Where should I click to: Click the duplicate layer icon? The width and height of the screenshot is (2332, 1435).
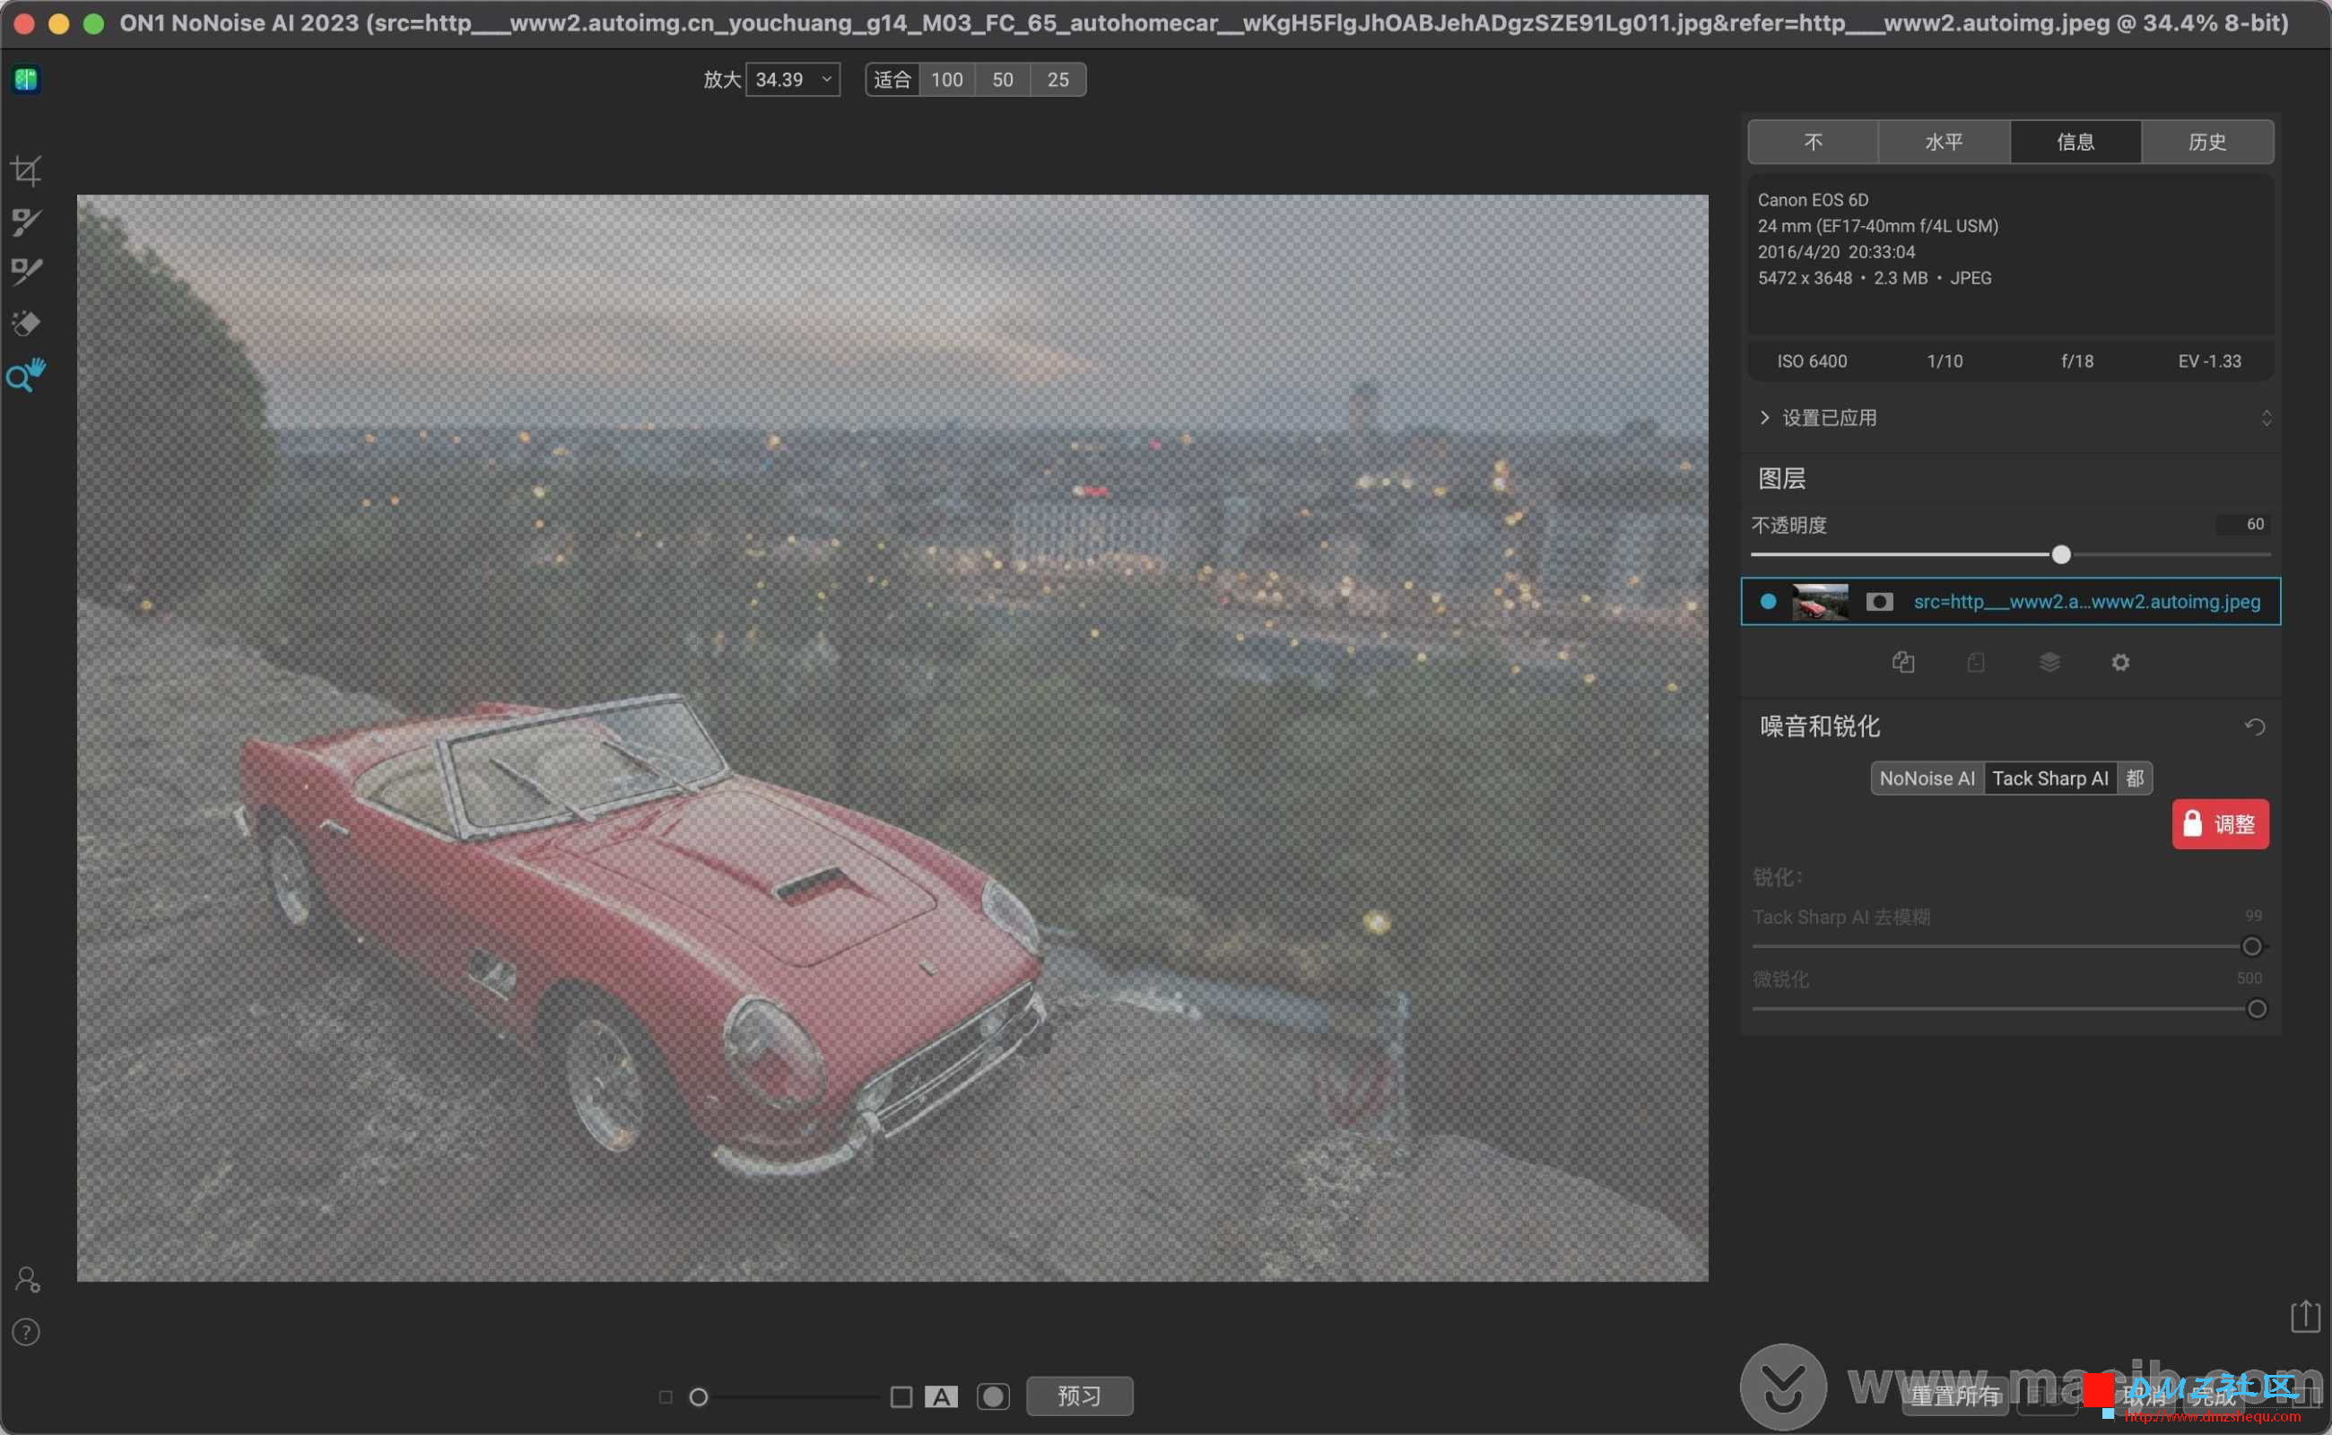tap(1903, 662)
